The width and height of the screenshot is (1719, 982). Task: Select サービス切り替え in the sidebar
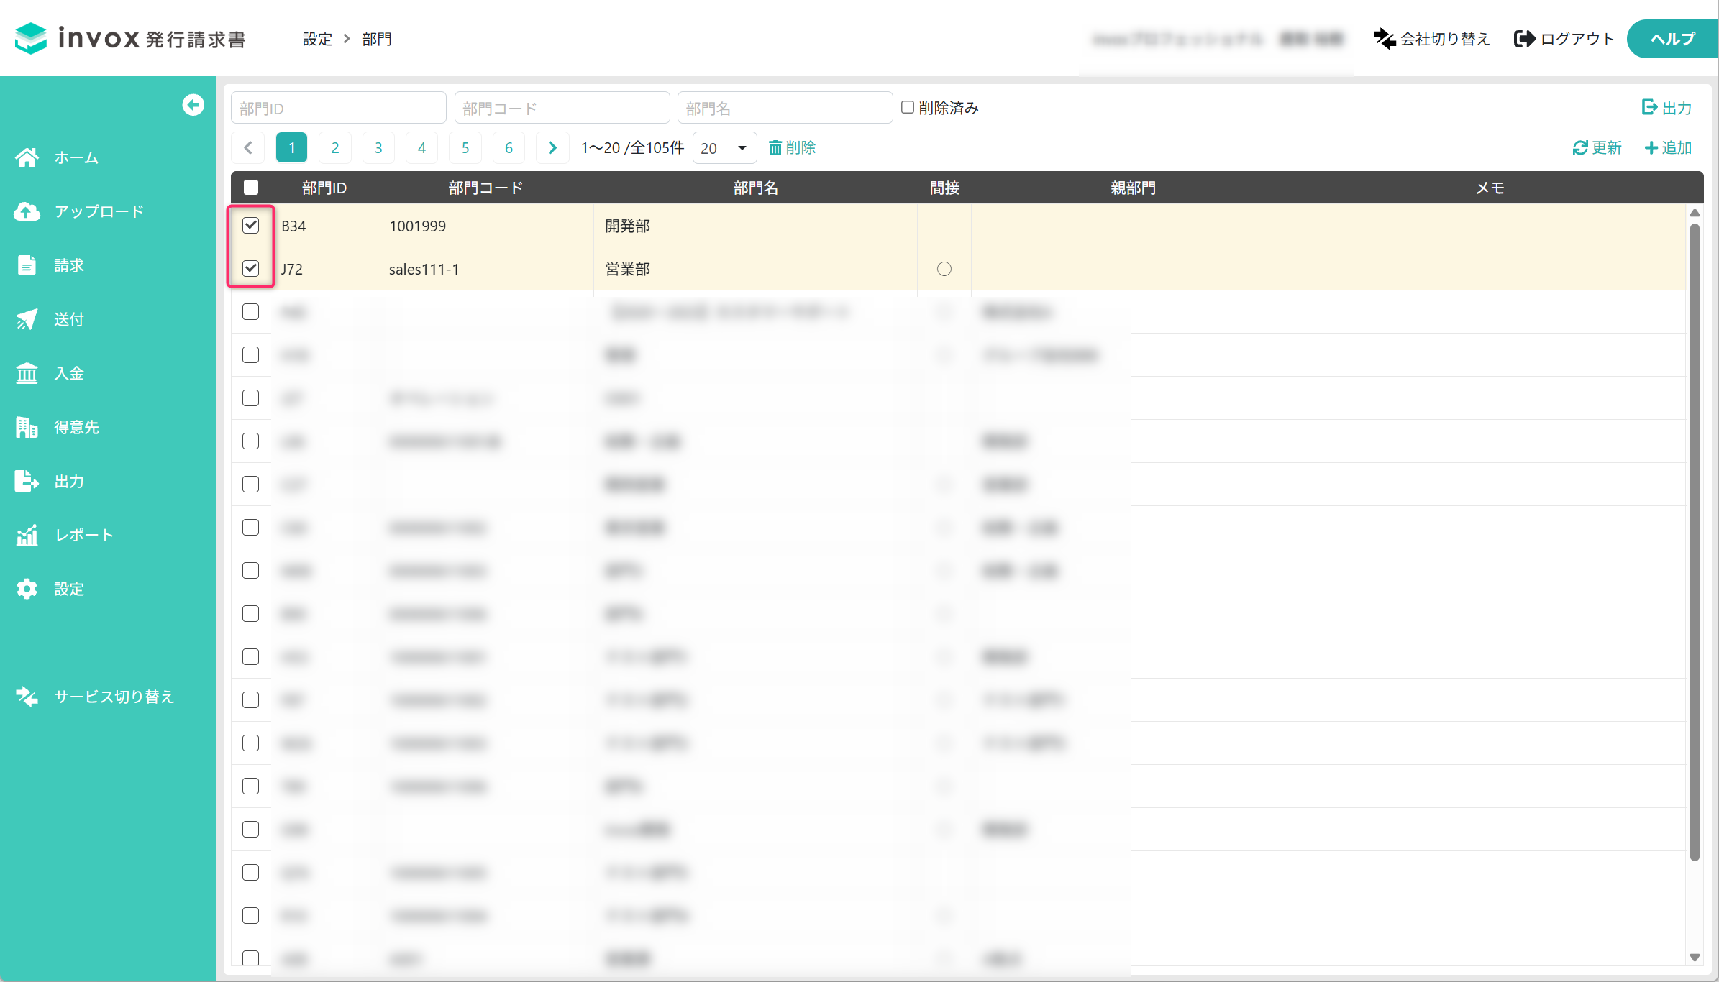click(95, 697)
